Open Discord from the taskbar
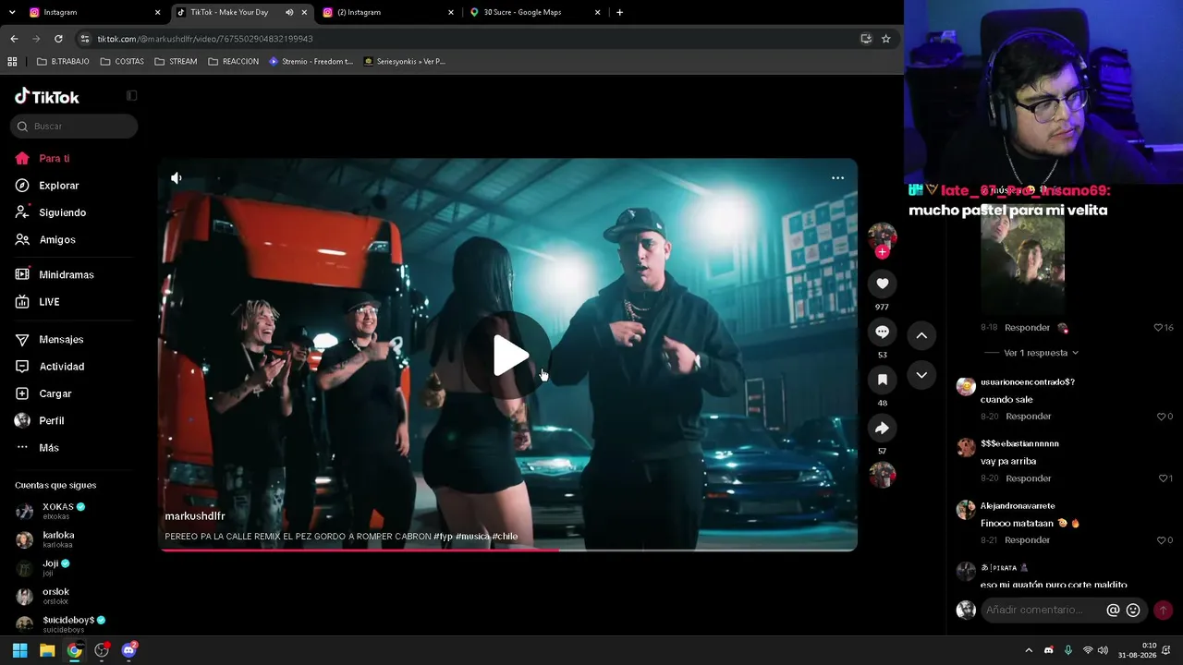This screenshot has width=1183, height=665. [x=128, y=650]
